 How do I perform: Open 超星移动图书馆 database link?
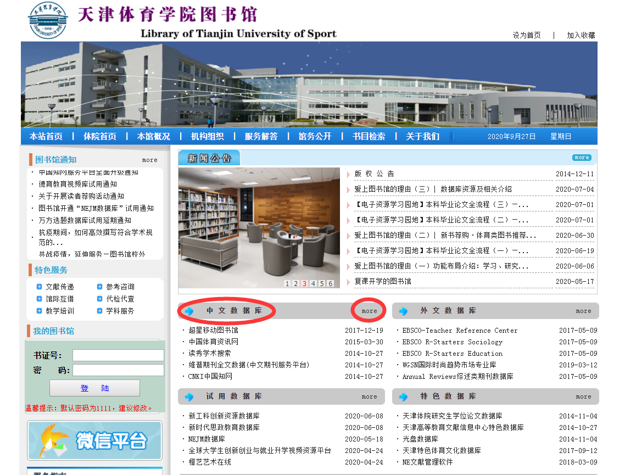click(213, 330)
